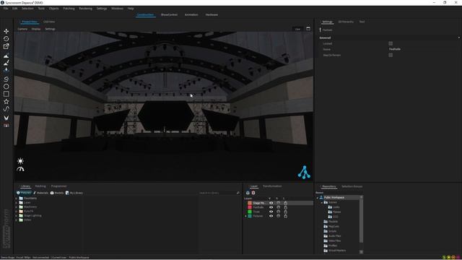Select the edit pencil-square tool
Image resolution: width=462 pixels, height=260 pixels.
click(x=6, y=46)
